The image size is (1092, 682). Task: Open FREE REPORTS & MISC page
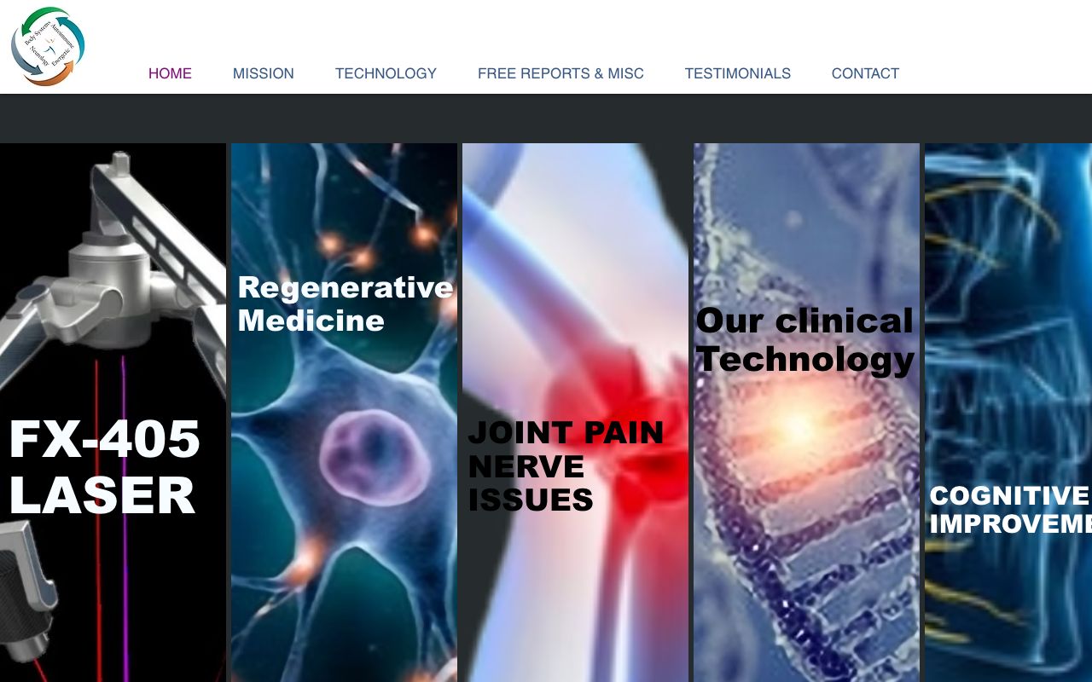pos(561,73)
